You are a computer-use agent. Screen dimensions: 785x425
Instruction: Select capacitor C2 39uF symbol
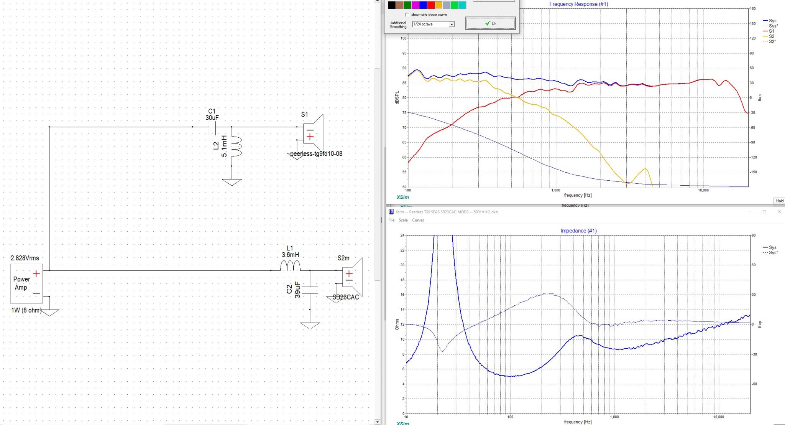310,290
